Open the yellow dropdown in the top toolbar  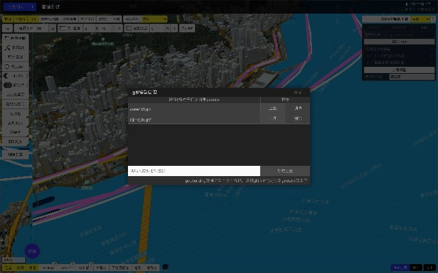[154, 20]
